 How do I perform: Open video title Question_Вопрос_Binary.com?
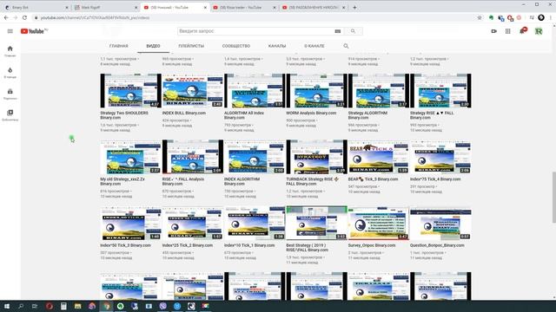[437, 245]
